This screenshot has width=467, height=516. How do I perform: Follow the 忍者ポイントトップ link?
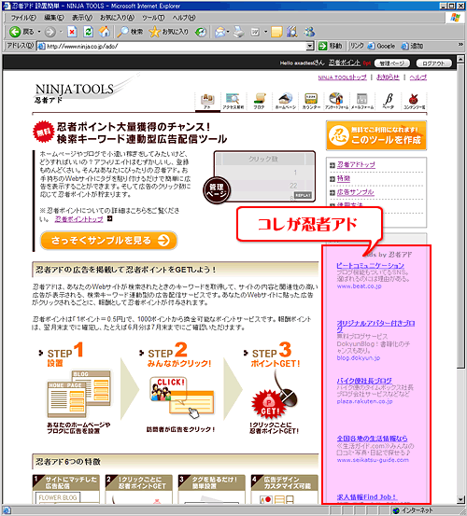click(x=78, y=219)
